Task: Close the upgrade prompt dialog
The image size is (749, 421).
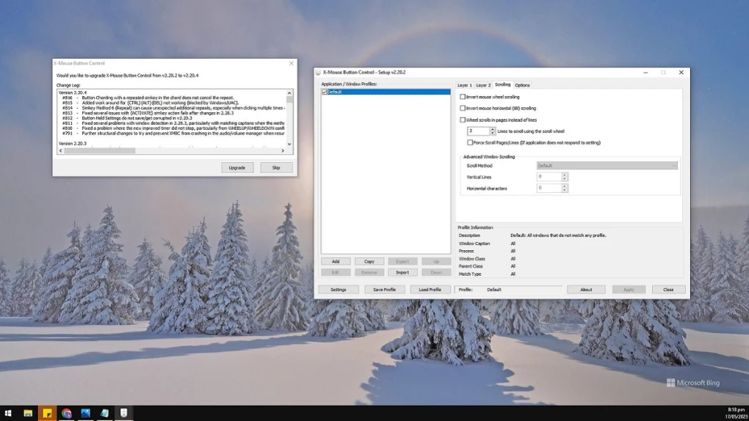Action: 292,63
